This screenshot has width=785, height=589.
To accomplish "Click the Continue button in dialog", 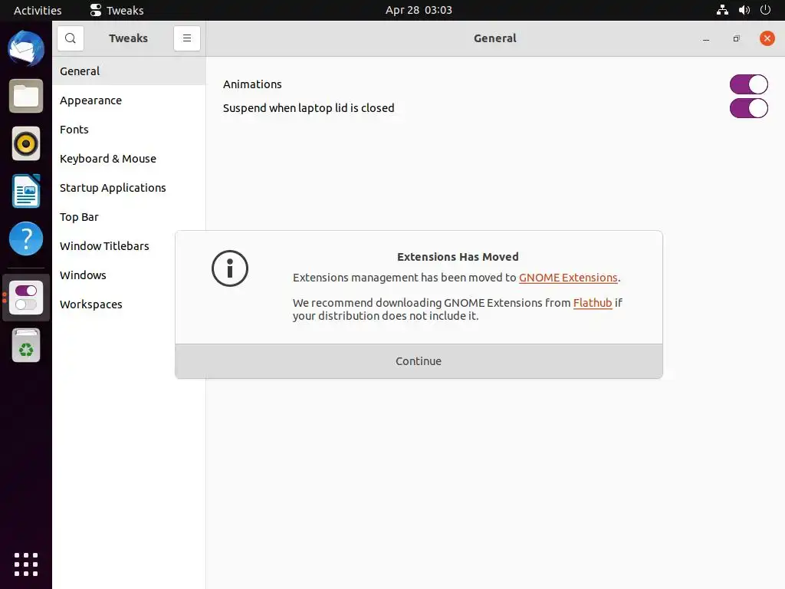I will click(x=419, y=361).
